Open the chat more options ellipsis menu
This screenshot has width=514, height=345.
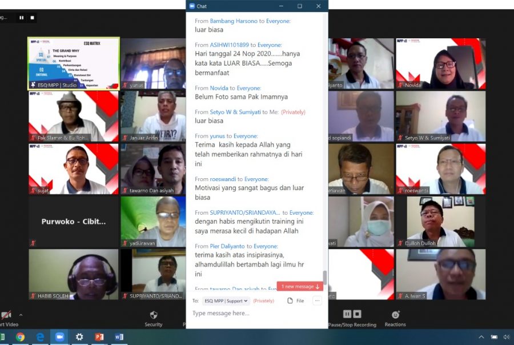[x=317, y=300]
